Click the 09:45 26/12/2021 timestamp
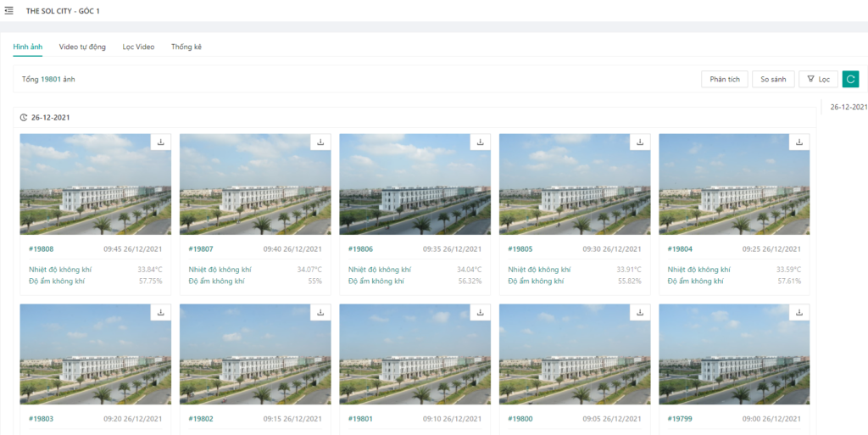868x435 pixels. [133, 249]
